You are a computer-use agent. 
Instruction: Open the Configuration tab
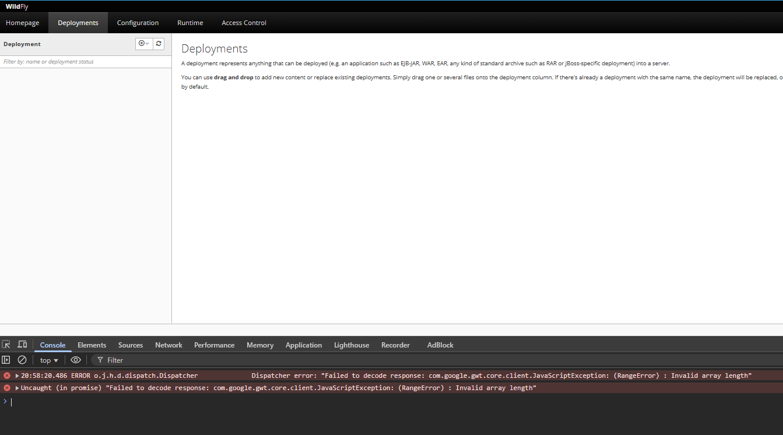pyautogui.click(x=138, y=23)
